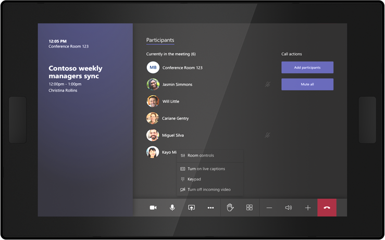The width and height of the screenshot is (385, 240).
Task: Hang up with the red end call button
Action: tap(327, 208)
